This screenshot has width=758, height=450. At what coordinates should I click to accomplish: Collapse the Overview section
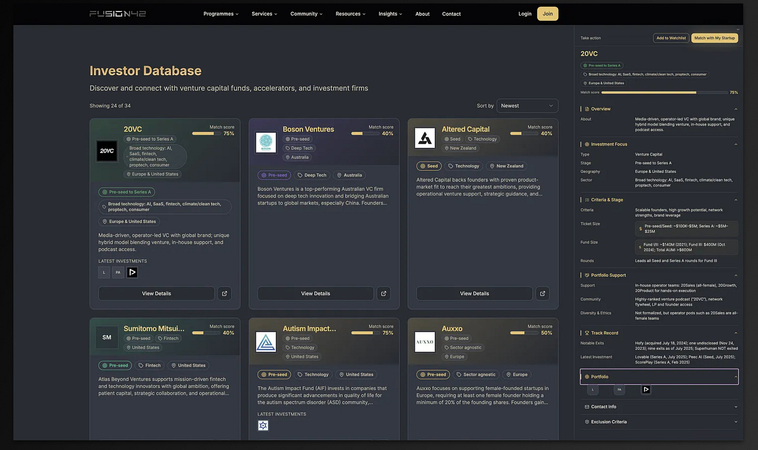coord(736,109)
